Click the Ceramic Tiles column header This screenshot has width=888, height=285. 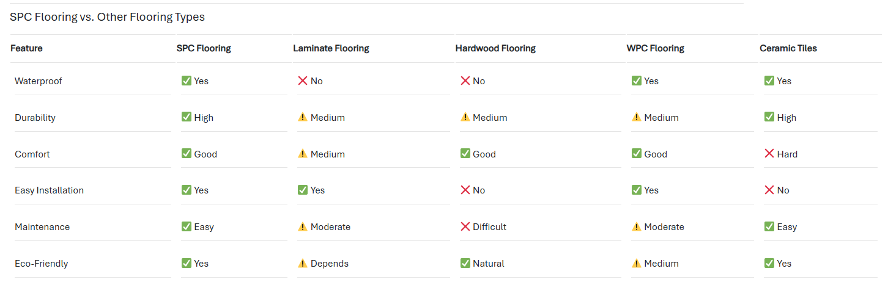(x=788, y=48)
